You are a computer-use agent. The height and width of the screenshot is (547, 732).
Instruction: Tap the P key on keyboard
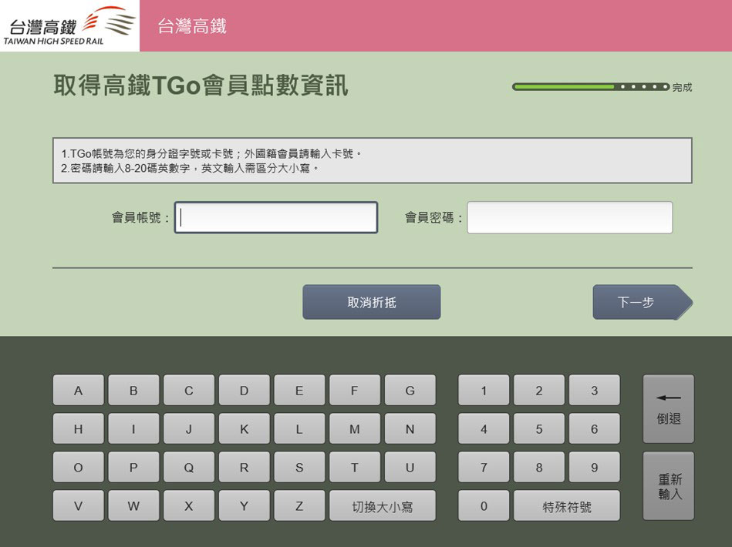pos(133,467)
